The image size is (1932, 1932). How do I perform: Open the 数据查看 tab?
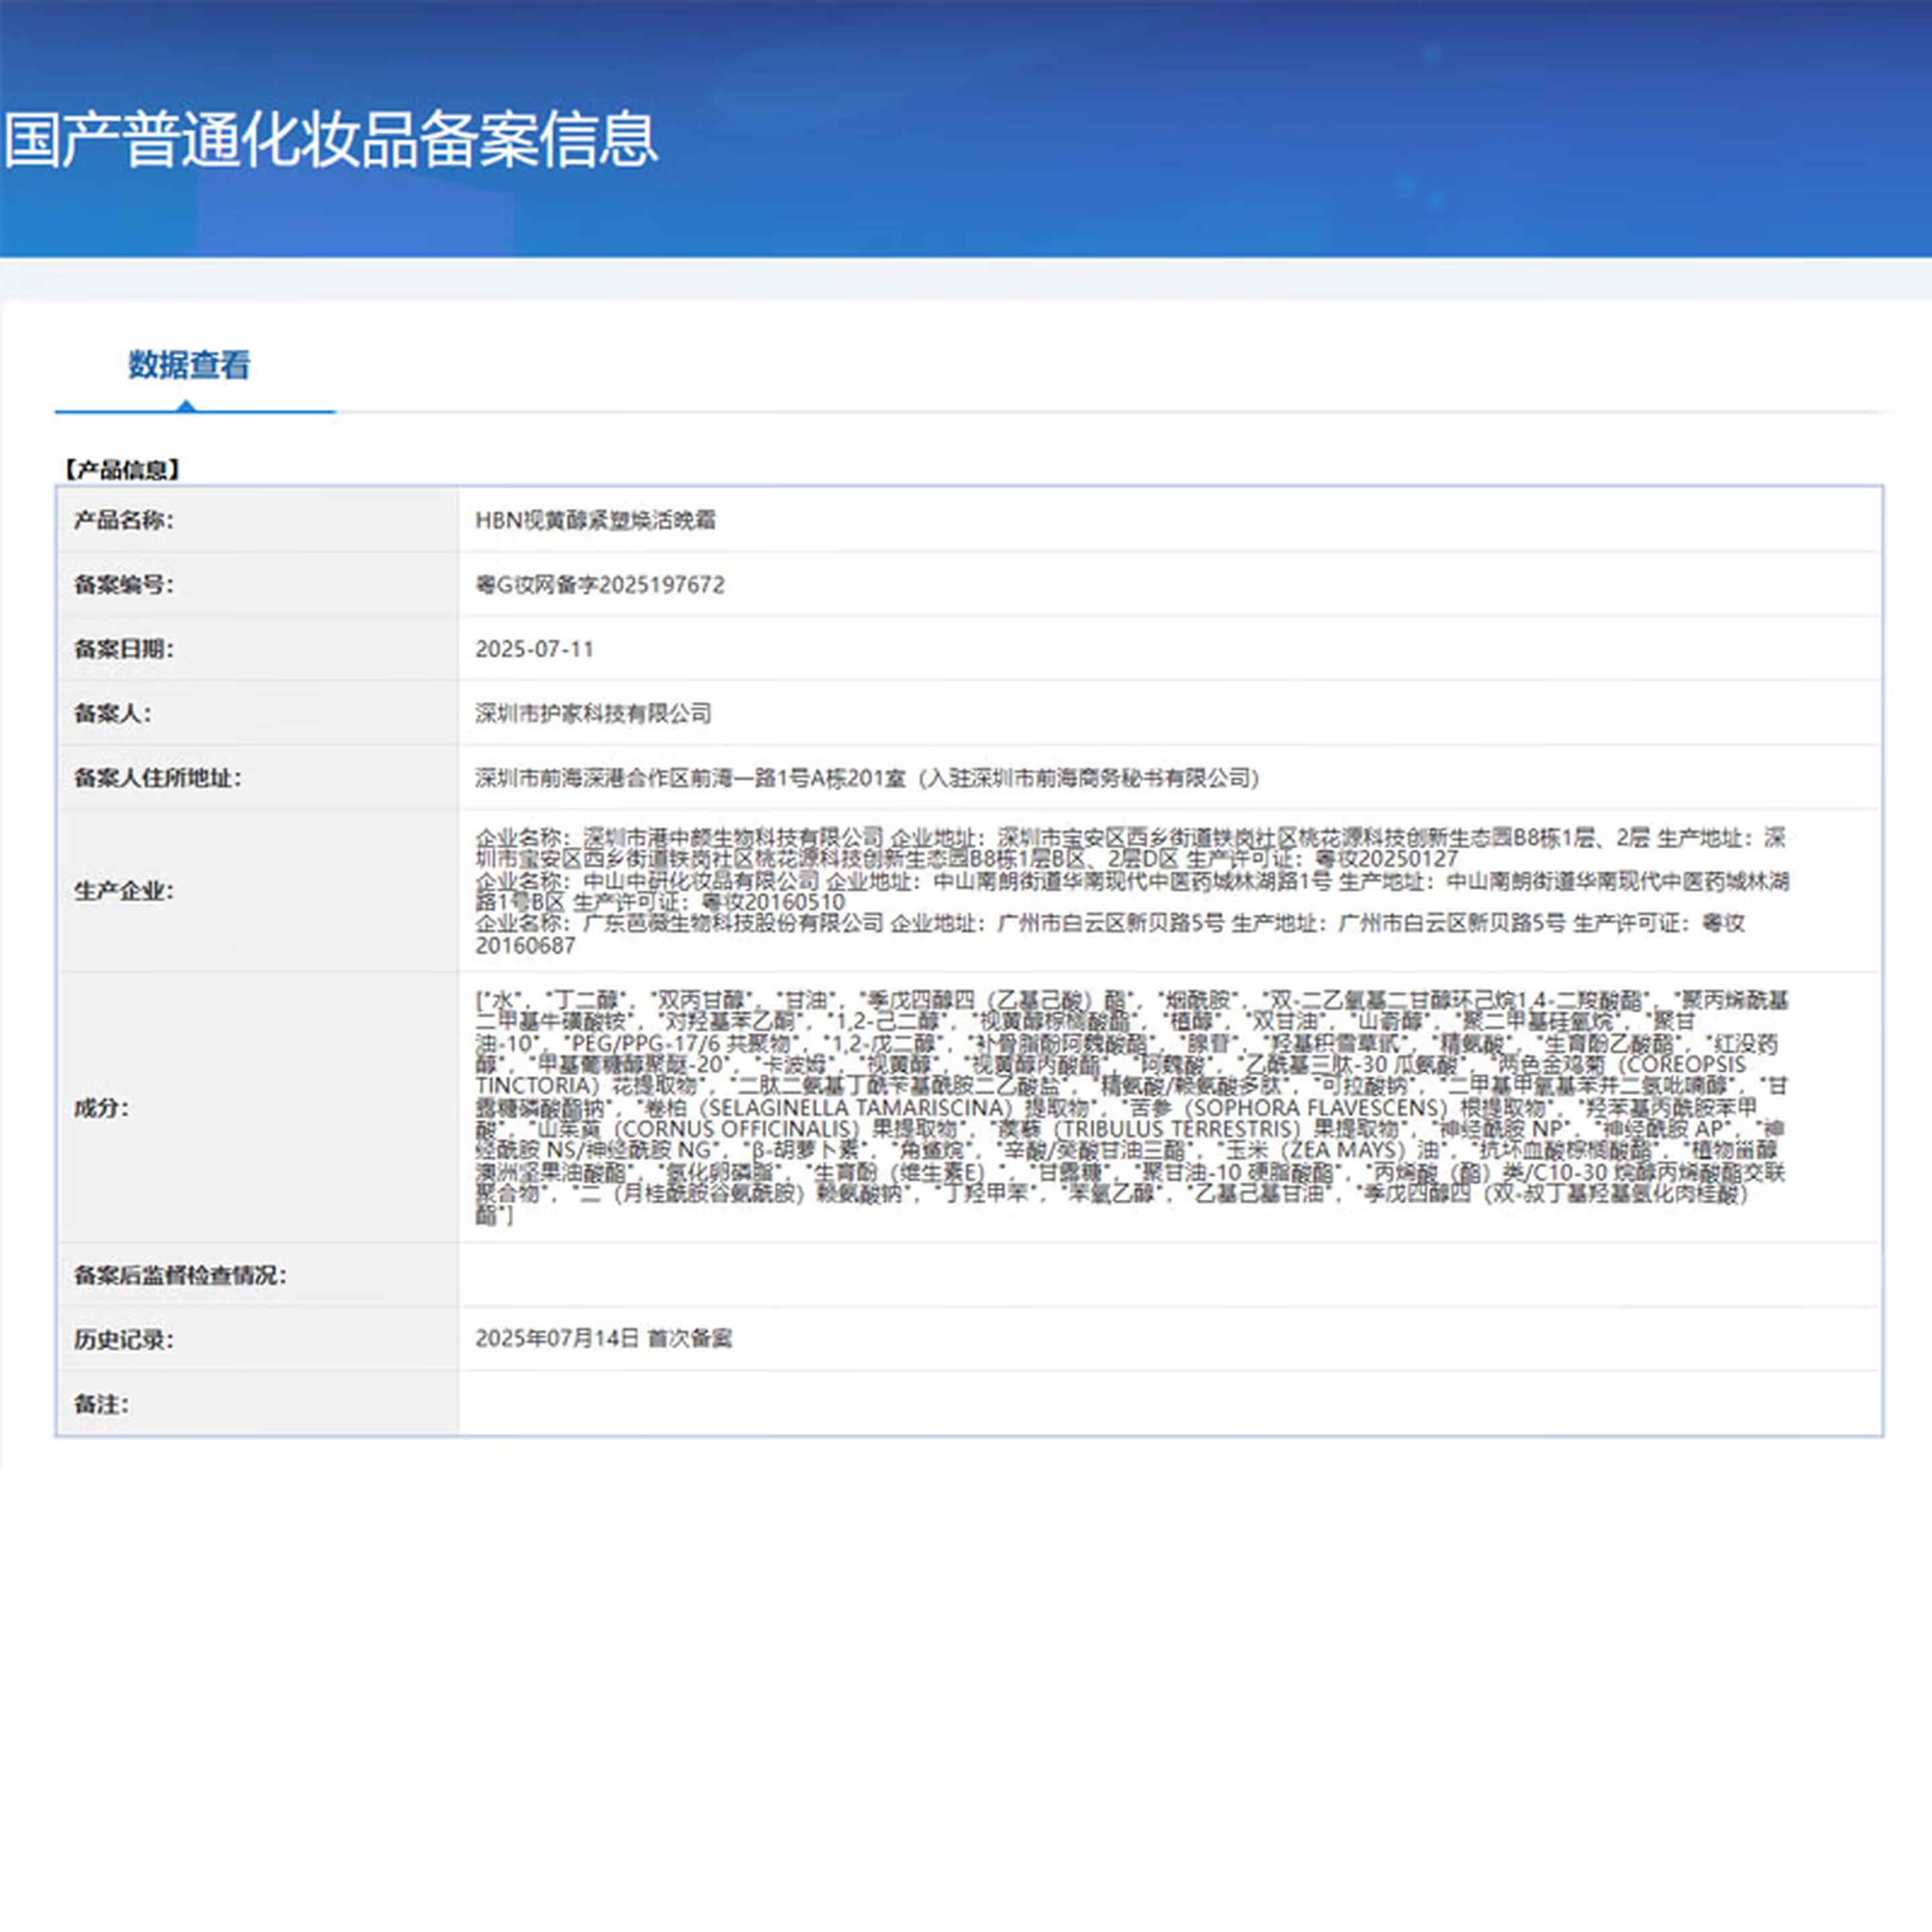click(189, 365)
